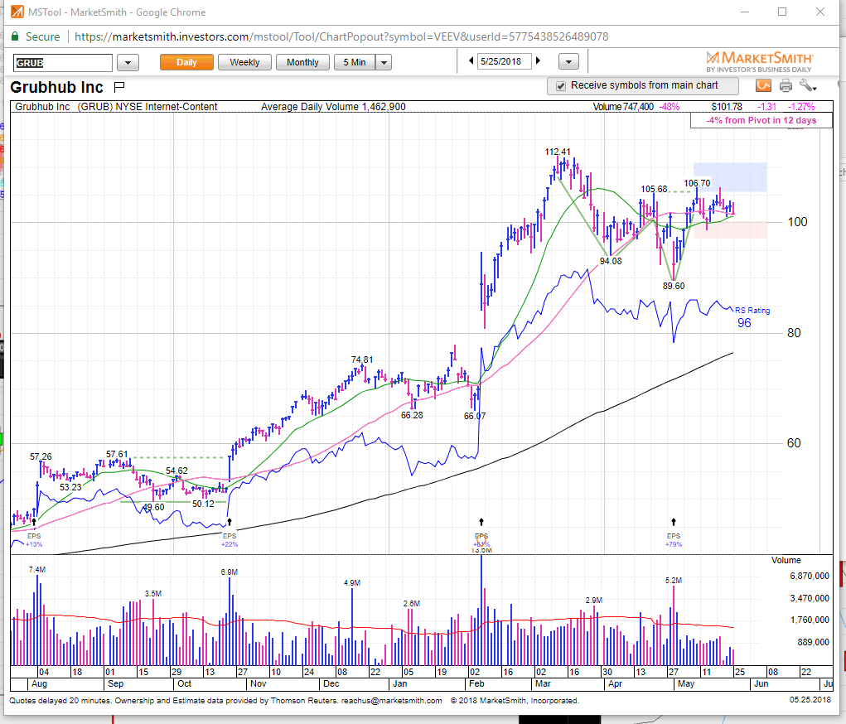This screenshot has width=846, height=724.
Task: Click the Nov month label on the timeline
Action: [x=258, y=683]
